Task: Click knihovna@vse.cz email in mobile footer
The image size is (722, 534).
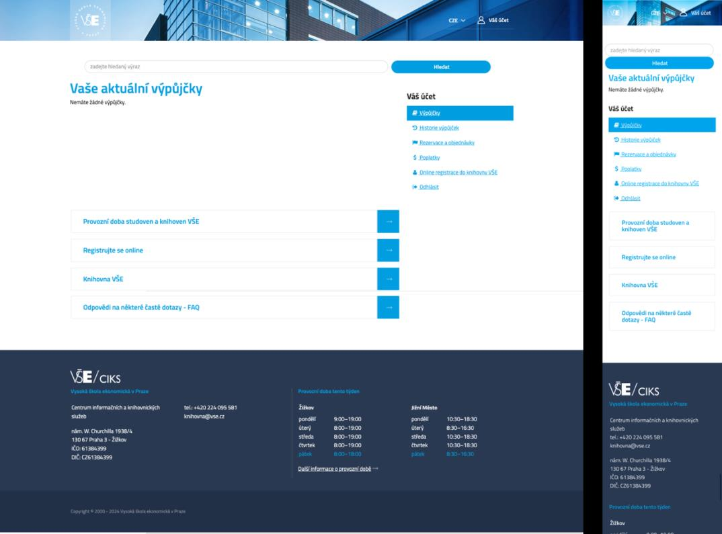Action: 630,446
